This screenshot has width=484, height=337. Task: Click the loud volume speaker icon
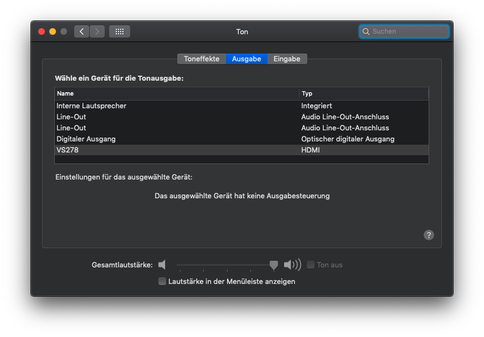(292, 265)
